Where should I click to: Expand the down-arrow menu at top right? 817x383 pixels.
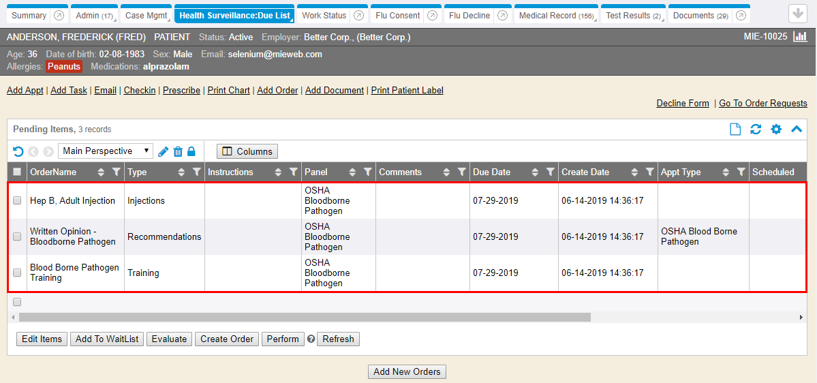[797, 14]
